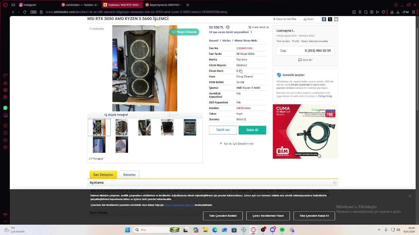Viewport: 419px width, 235px height.
Task: Select the fifth listing thumbnail
Action: pyautogui.click(x=190, y=127)
